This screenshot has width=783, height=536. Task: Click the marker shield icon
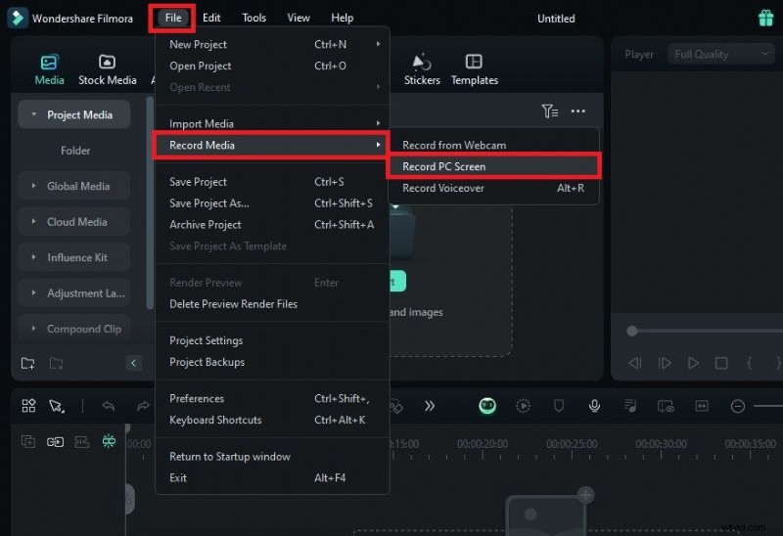(559, 406)
